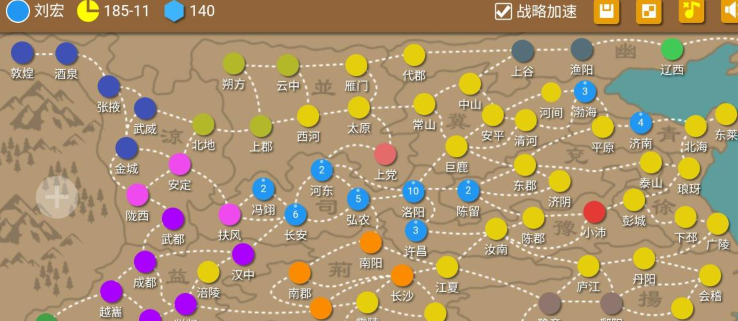Mute sound with the speaker icon
Image resolution: width=738 pixels, height=321 pixels.
(730, 11)
